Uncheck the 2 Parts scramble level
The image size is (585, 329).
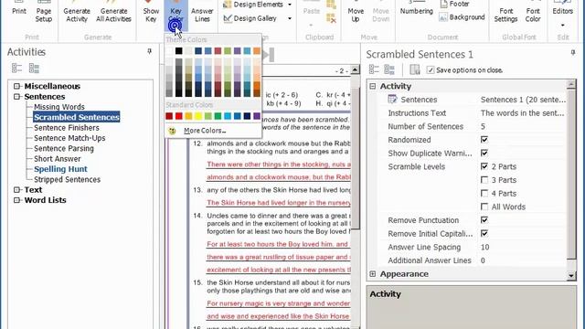[484, 166]
